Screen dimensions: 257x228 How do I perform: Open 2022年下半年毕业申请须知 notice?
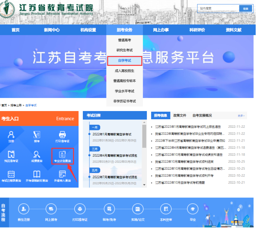(x=190, y=141)
